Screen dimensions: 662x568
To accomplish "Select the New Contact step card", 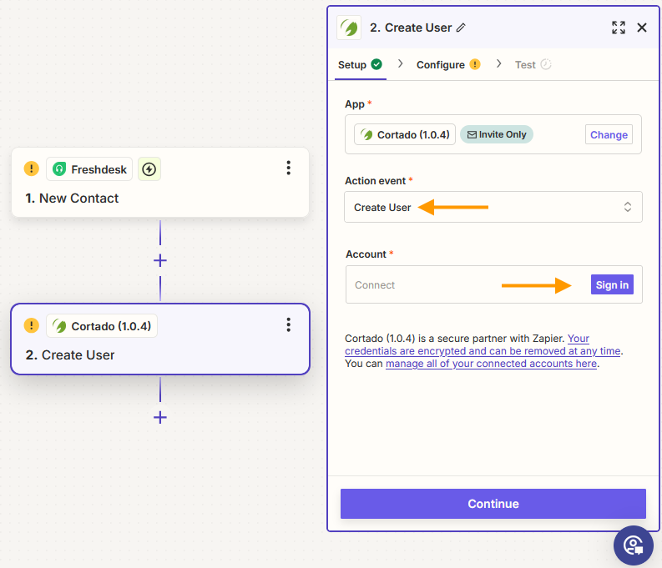I will pyautogui.click(x=160, y=182).
